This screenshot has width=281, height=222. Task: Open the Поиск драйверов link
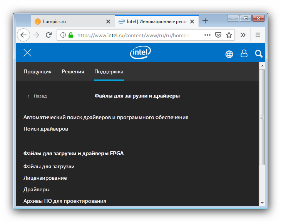coord(46,129)
